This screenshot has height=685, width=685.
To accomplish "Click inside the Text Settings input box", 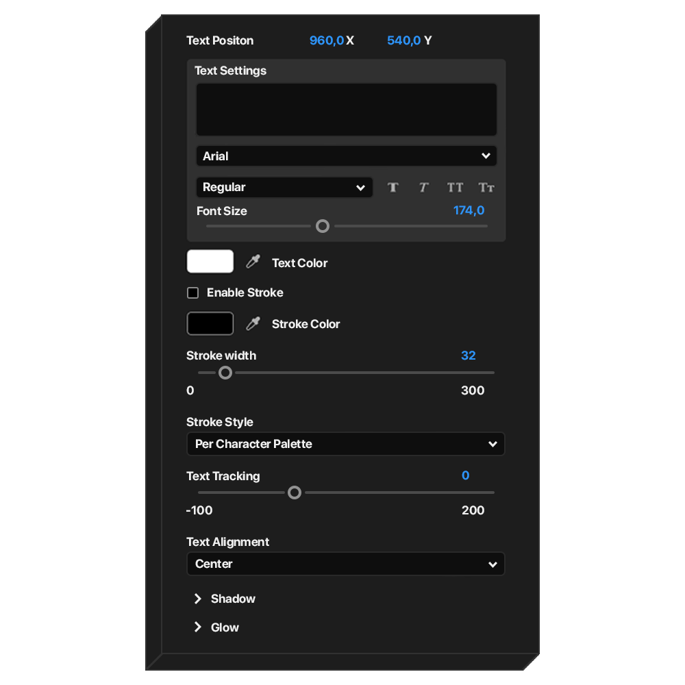I will tap(346, 110).
